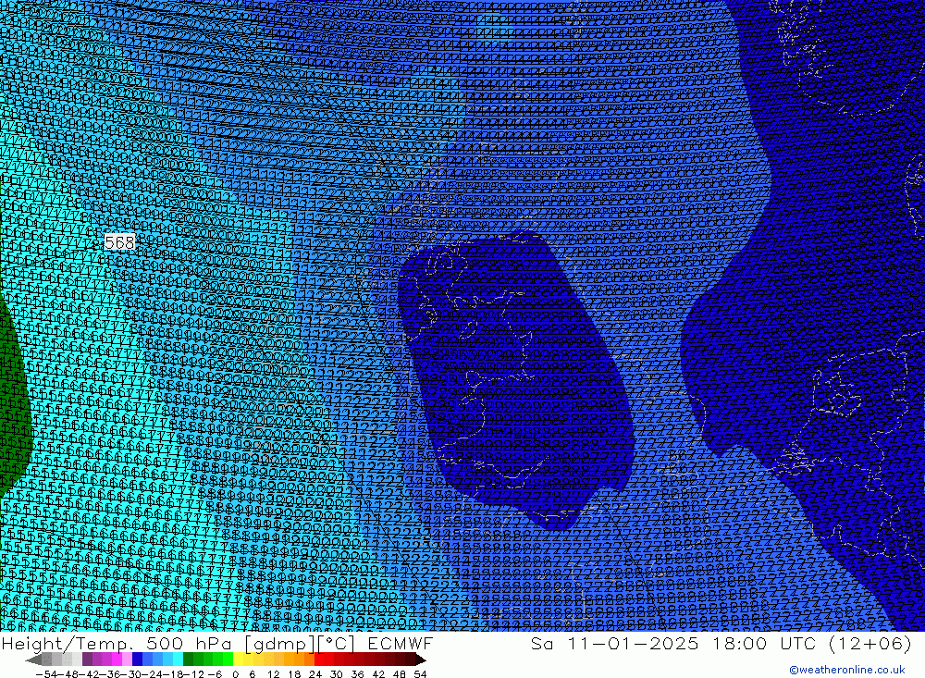Screen dimensions: 925x678
Task: Open the weatheronline.co.uk copyright link
Action: click(847, 670)
